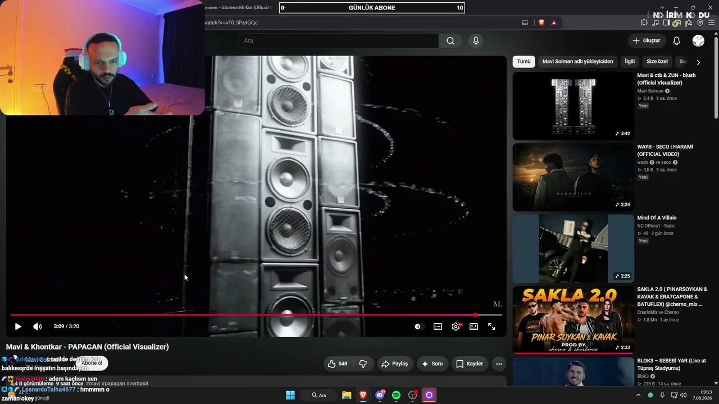This screenshot has height=404, width=719.
Task: Open Discord from the taskbar
Action: pyautogui.click(x=380, y=395)
